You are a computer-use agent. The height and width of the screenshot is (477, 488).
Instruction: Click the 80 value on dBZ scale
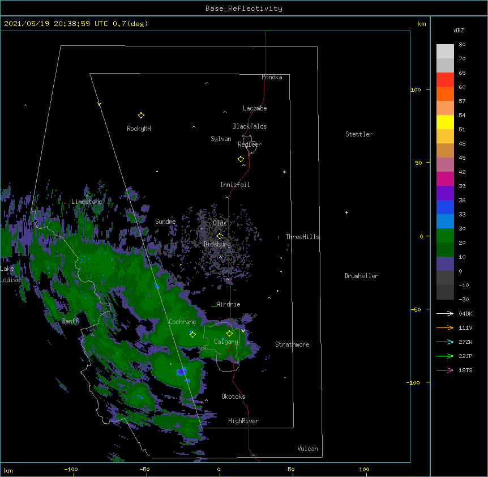[x=462, y=45]
